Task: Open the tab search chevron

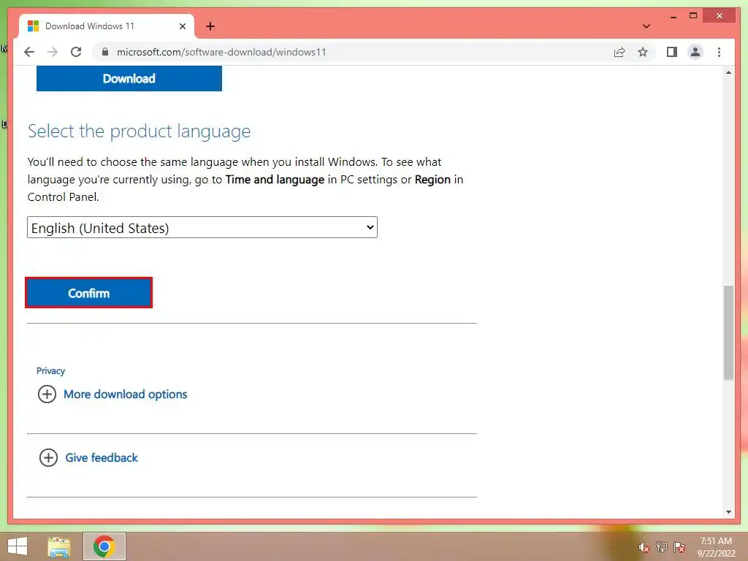Action: pyautogui.click(x=646, y=26)
